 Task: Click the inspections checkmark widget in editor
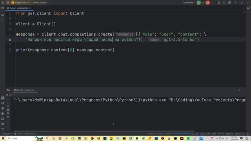coord(244,13)
